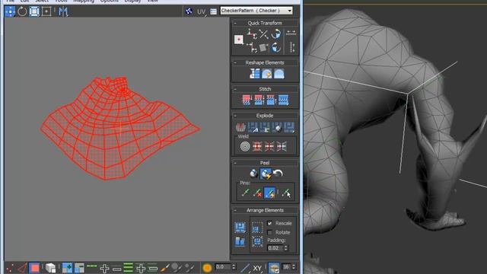Screen dimensions: 487x274
Task: Rotate selection with the lower rotate icon
Action: (x=275, y=47)
